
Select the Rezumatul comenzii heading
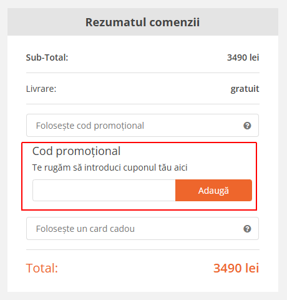click(143, 22)
